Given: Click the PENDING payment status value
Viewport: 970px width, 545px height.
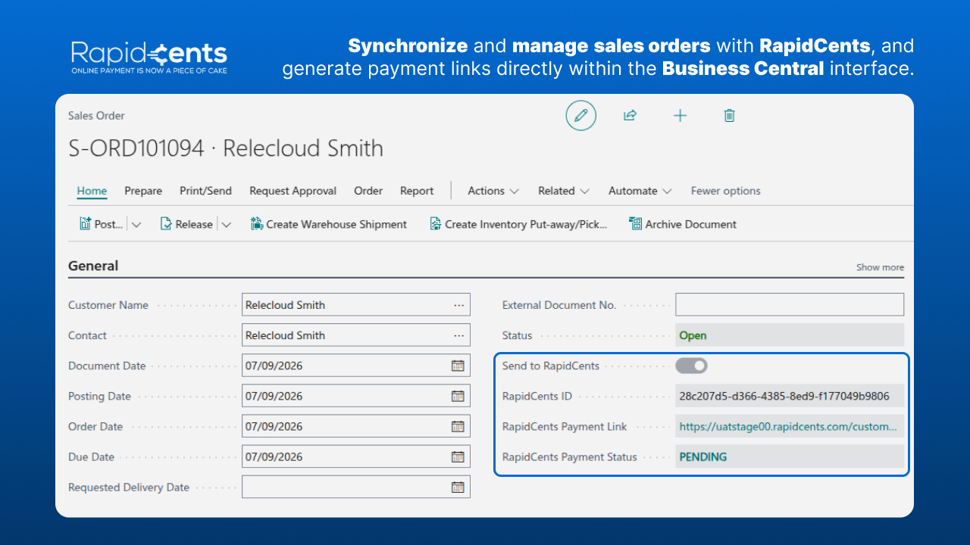Looking at the screenshot, I should click(703, 456).
